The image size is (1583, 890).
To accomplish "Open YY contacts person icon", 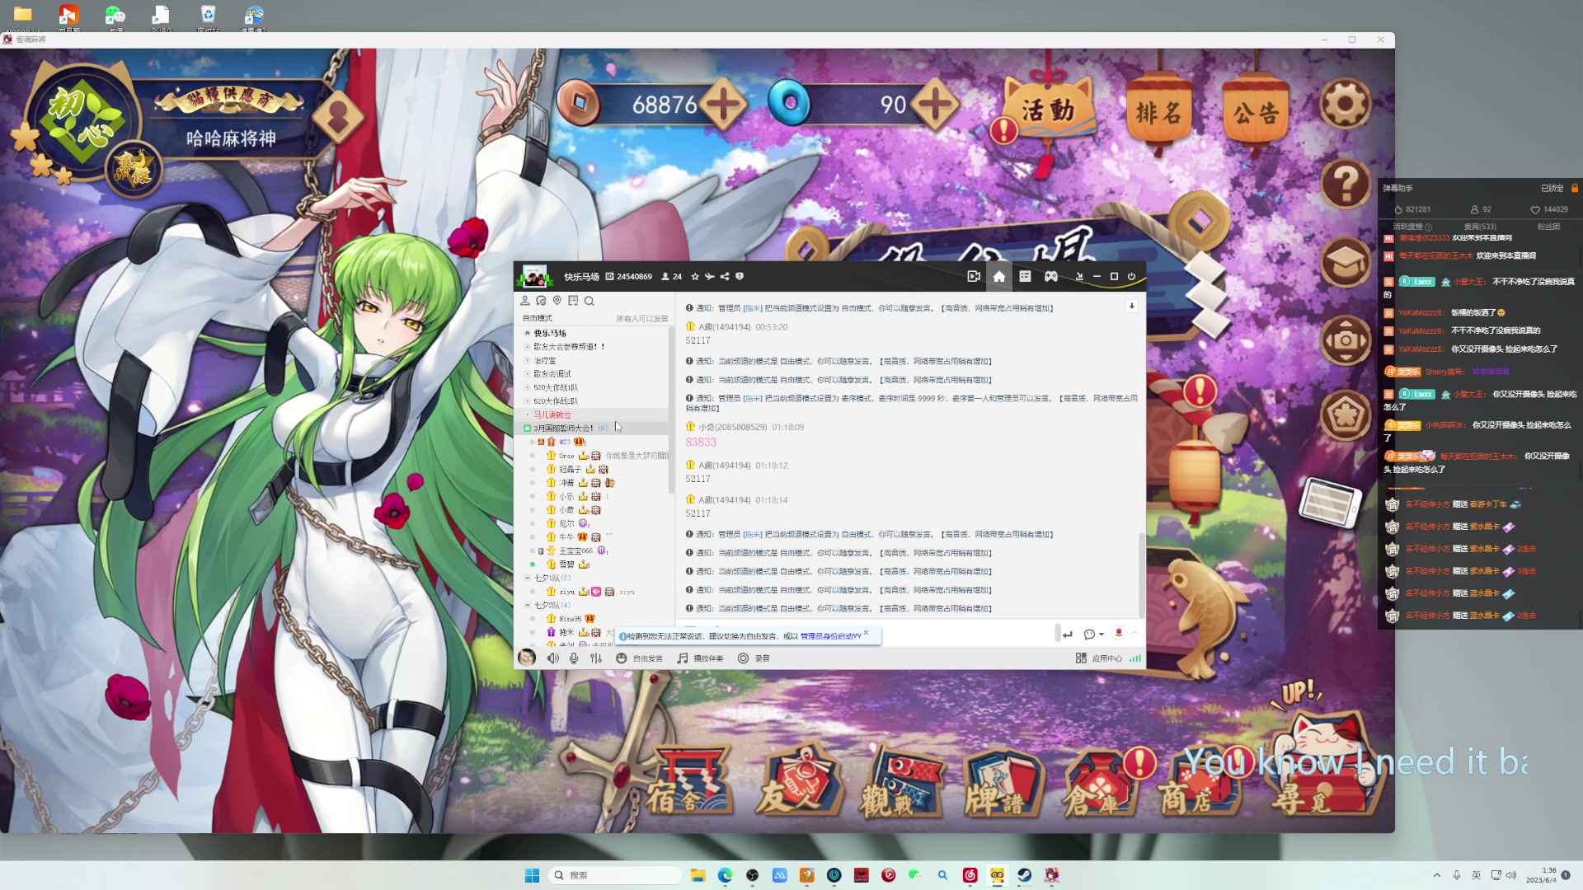I will (525, 301).
